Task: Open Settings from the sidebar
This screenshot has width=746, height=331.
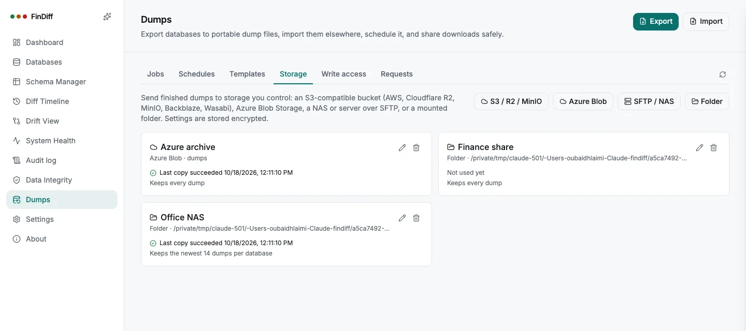Action: coord(62,219)
